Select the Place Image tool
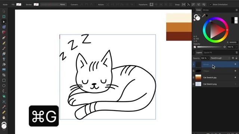239x134 pixels. click(x=4, y=70)
